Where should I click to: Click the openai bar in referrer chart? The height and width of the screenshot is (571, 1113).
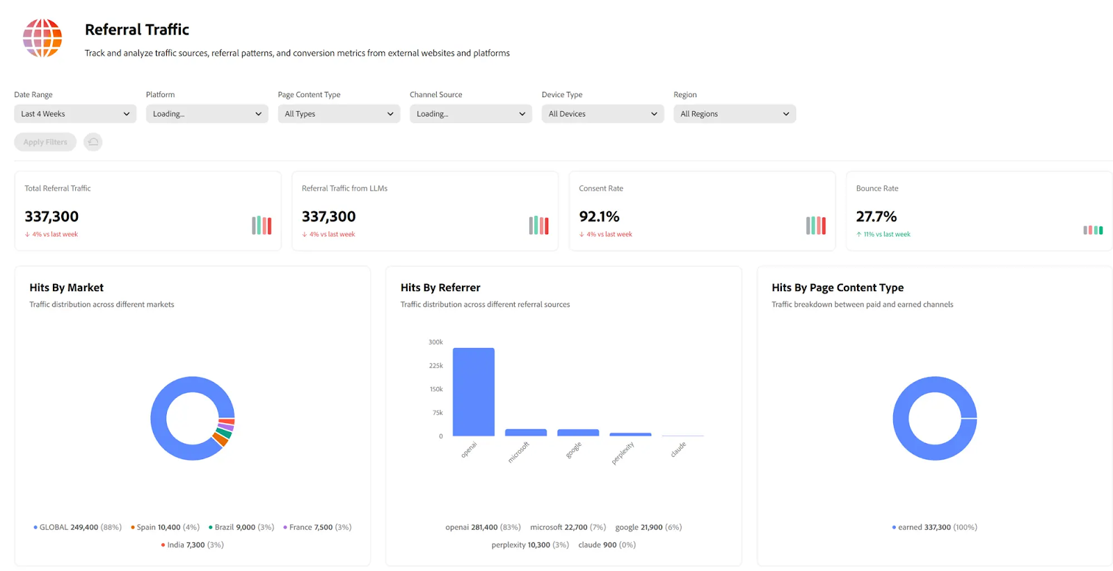[473, 392]
